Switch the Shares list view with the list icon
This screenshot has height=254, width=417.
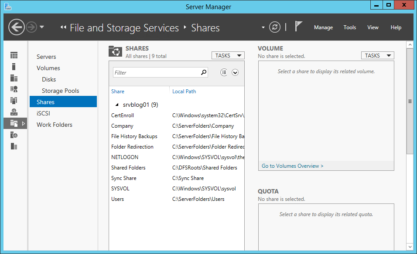coord(224,72)
